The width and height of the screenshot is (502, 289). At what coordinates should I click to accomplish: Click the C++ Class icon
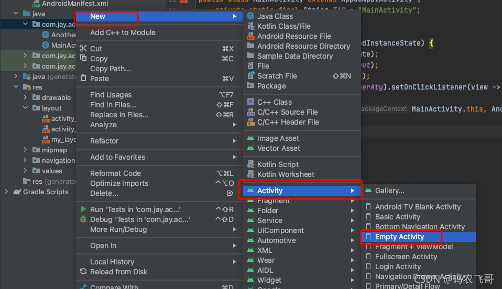tap(250, 102)
